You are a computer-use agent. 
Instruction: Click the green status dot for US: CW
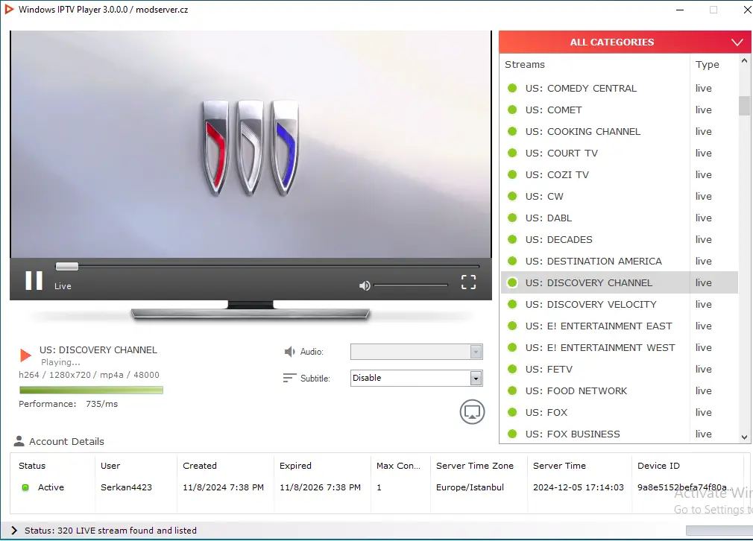click(512, 196)
